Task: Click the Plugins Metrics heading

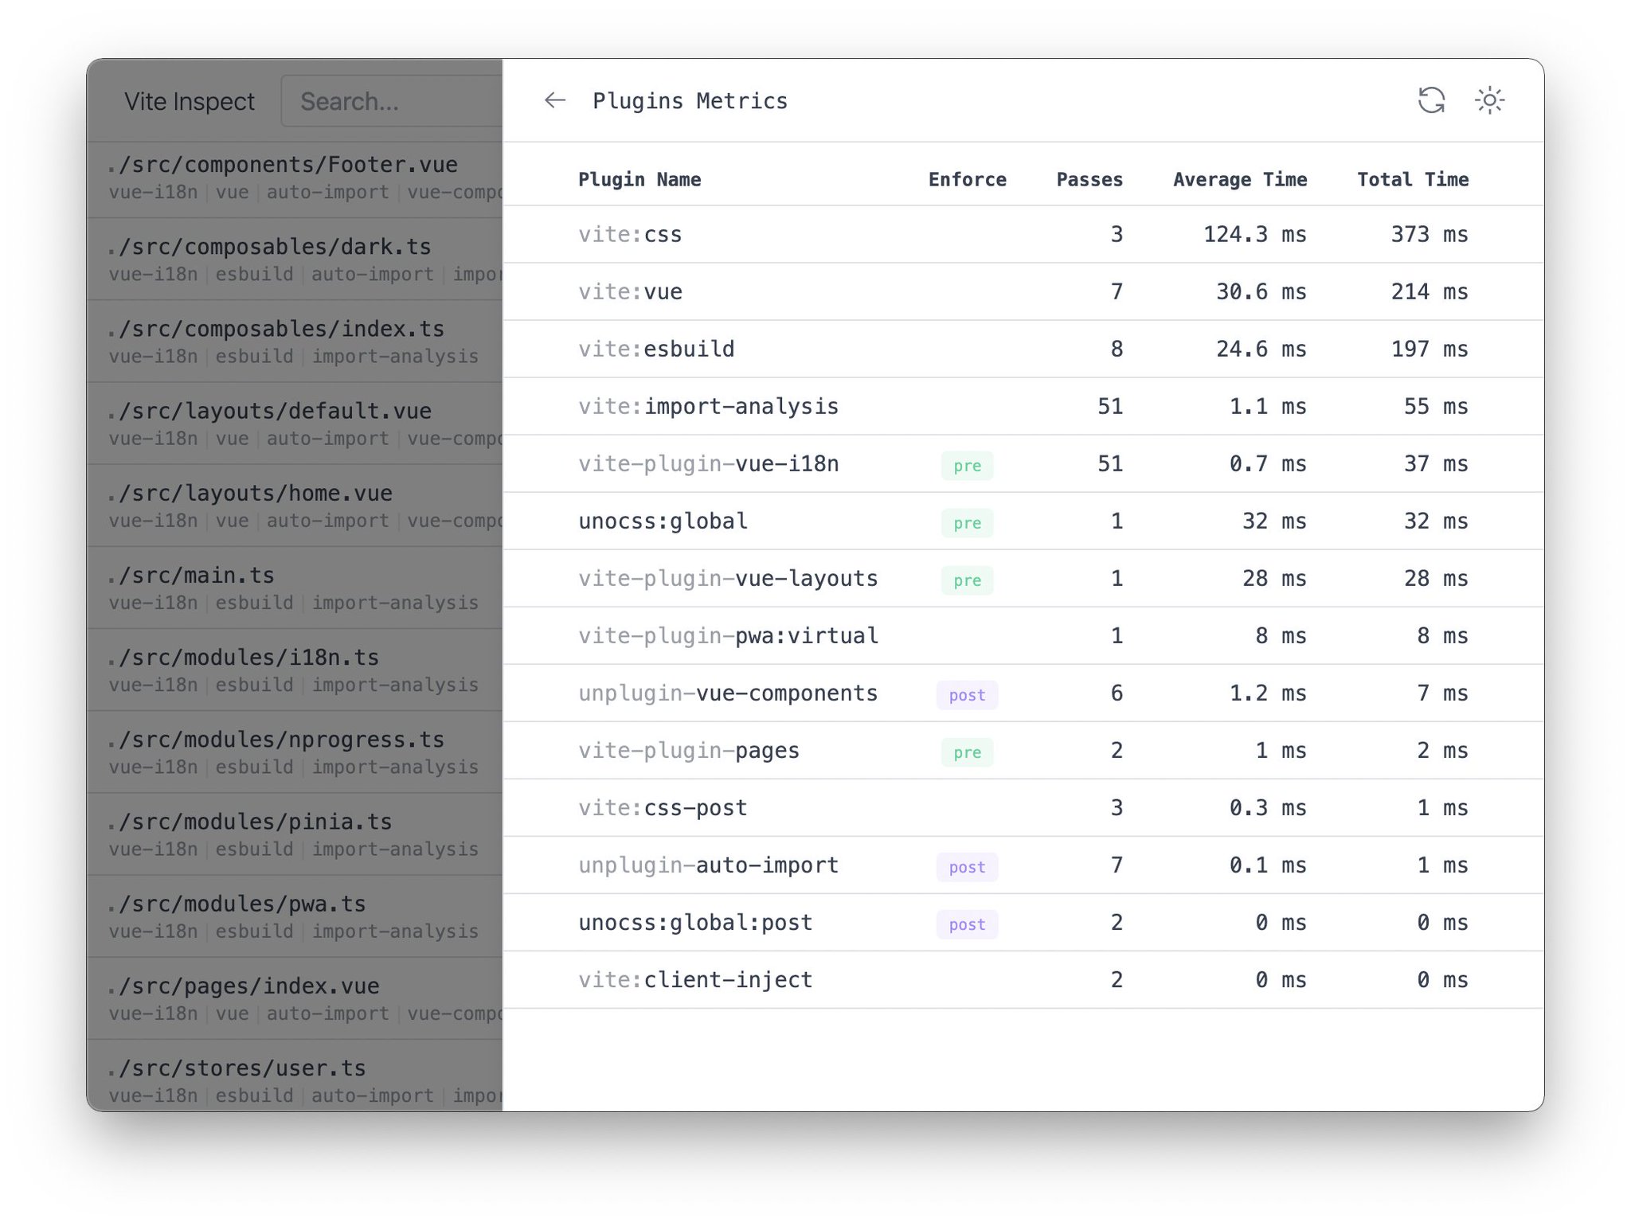Action: click(690, 101)
